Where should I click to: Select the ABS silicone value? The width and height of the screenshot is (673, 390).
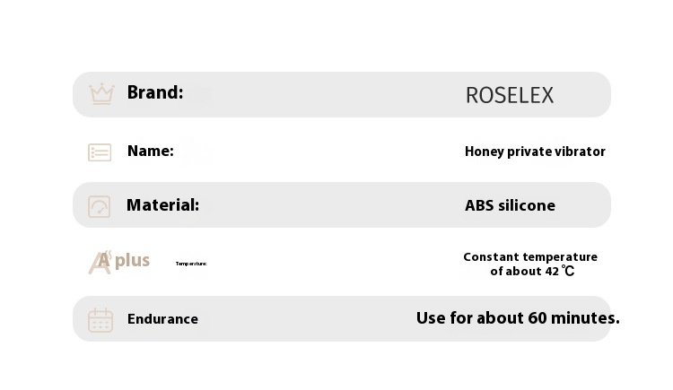(x=510, y=205)
